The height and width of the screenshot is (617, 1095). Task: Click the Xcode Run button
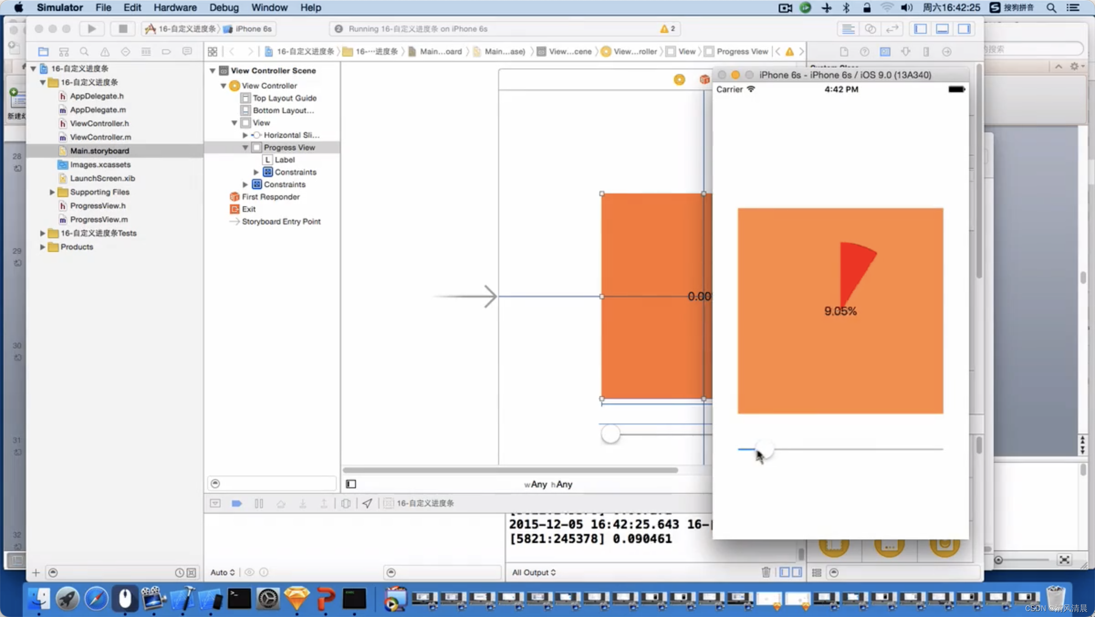tap(92, 29)
